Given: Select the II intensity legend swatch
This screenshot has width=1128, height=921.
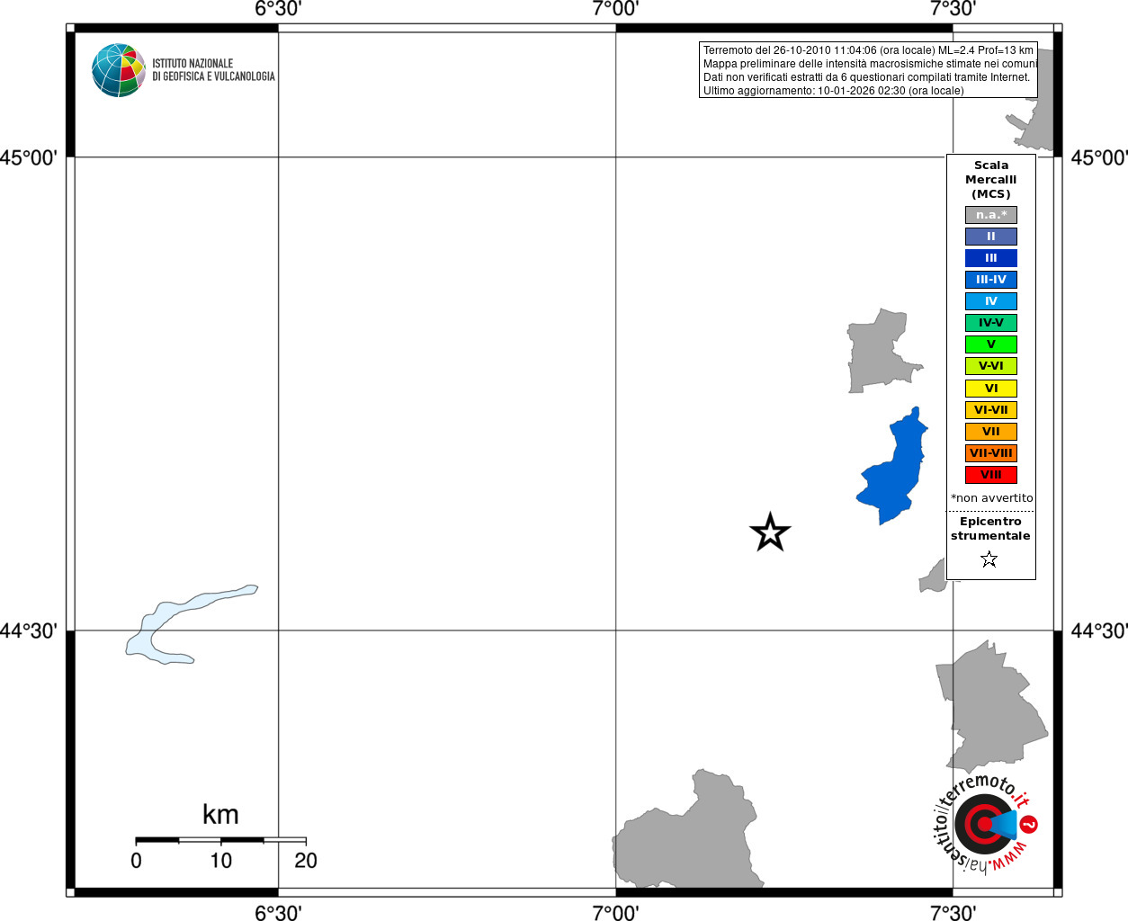Looking at the screenshot, I should [991, 237].
